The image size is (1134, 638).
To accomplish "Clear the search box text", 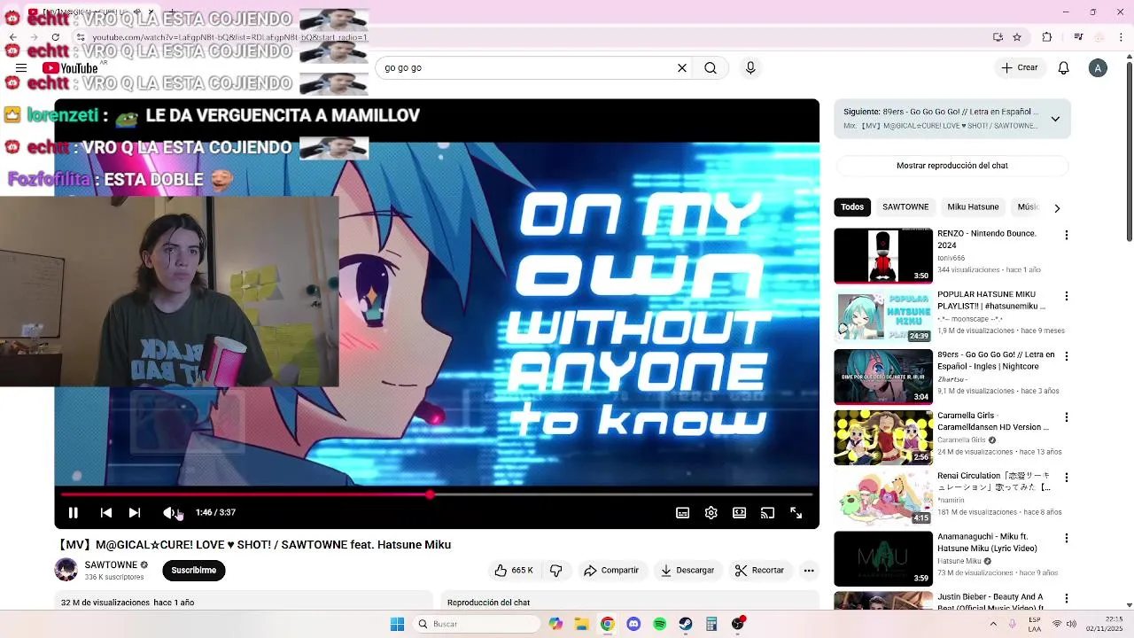I will (x=682, y=67).
